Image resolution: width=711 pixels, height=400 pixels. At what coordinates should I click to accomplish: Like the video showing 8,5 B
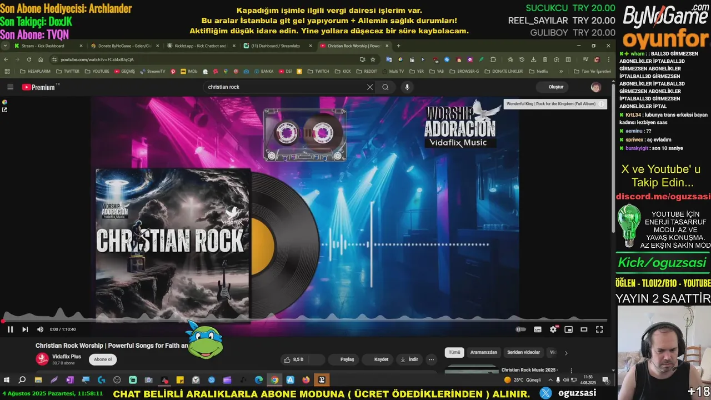294,359
